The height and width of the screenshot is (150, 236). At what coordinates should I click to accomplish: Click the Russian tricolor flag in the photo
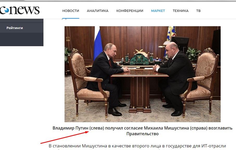pos(98,43)
